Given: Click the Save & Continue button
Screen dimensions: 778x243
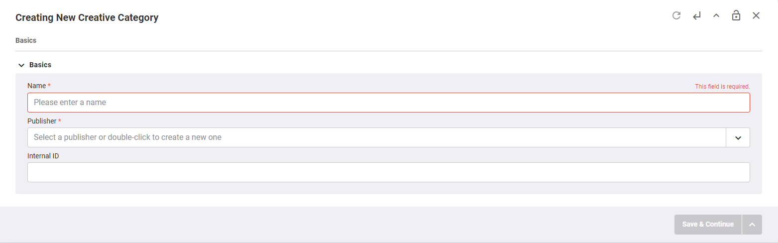Looking at the screenshot, I should click(708, 224).
